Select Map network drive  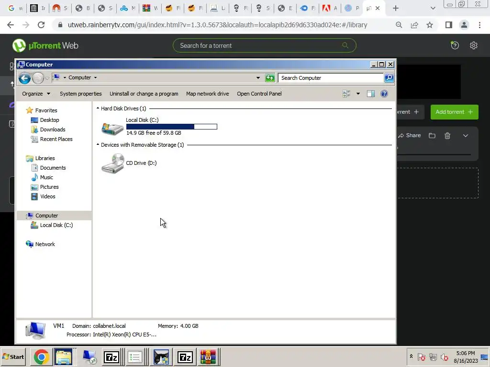tap(208, 94)
